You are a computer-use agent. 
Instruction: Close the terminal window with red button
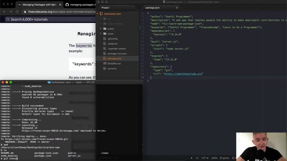3,82
